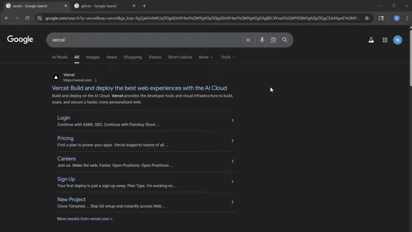The height and width of the screenshot is (232, 412).
Task: Open the side panel icon in toolbar
Action: (x=381, y=18)
